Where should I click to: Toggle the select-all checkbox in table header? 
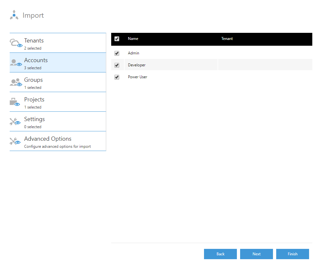click(117, 39)
